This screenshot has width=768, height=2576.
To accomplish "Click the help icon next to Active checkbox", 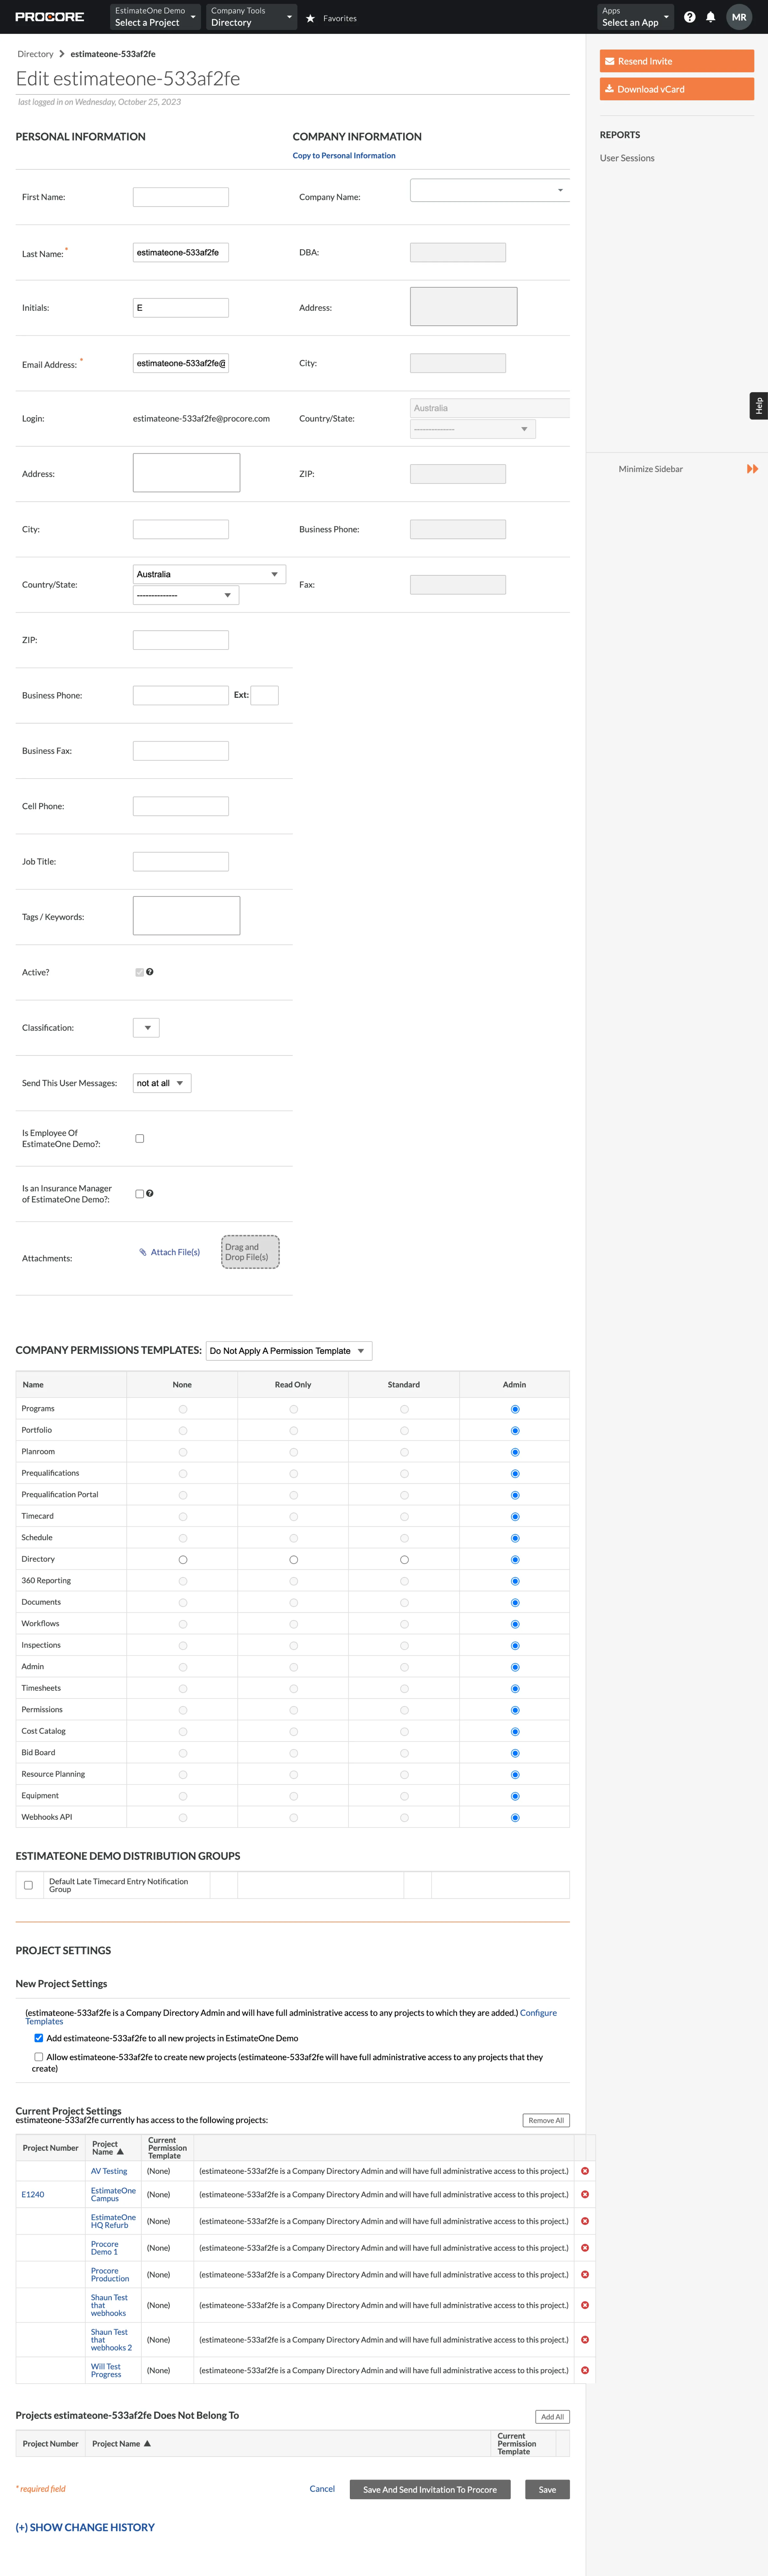I will tap(150, 972).
